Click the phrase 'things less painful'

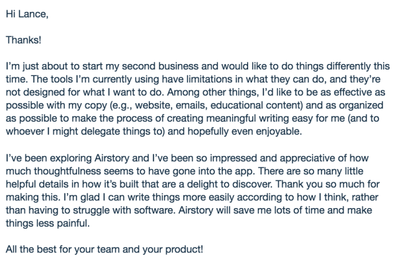click(47, 223)
